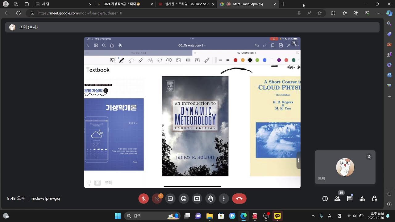Open a new browser tab with plus

[283, 4]
